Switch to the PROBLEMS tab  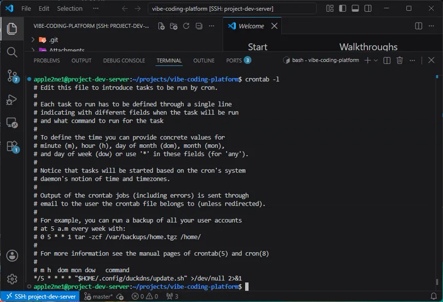pos(46,60)
